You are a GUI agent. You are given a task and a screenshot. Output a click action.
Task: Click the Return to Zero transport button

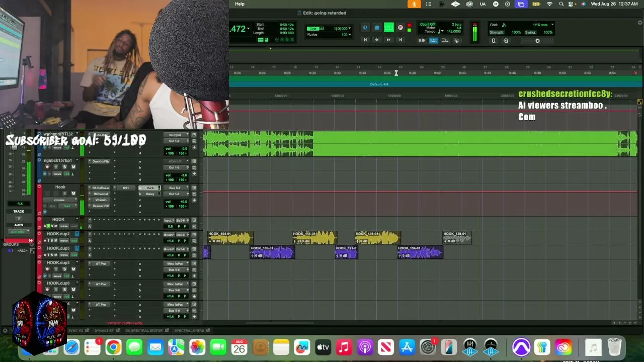point(365,40)
